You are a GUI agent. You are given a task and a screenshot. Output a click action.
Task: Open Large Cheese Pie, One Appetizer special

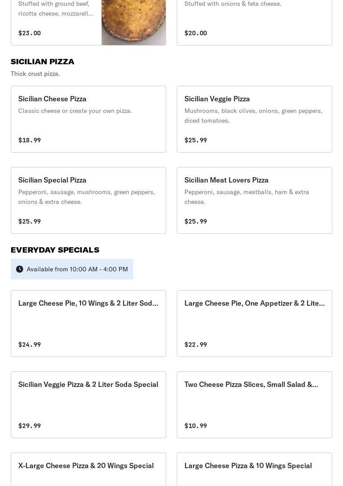pyautogui.click(x=254, y=324)
